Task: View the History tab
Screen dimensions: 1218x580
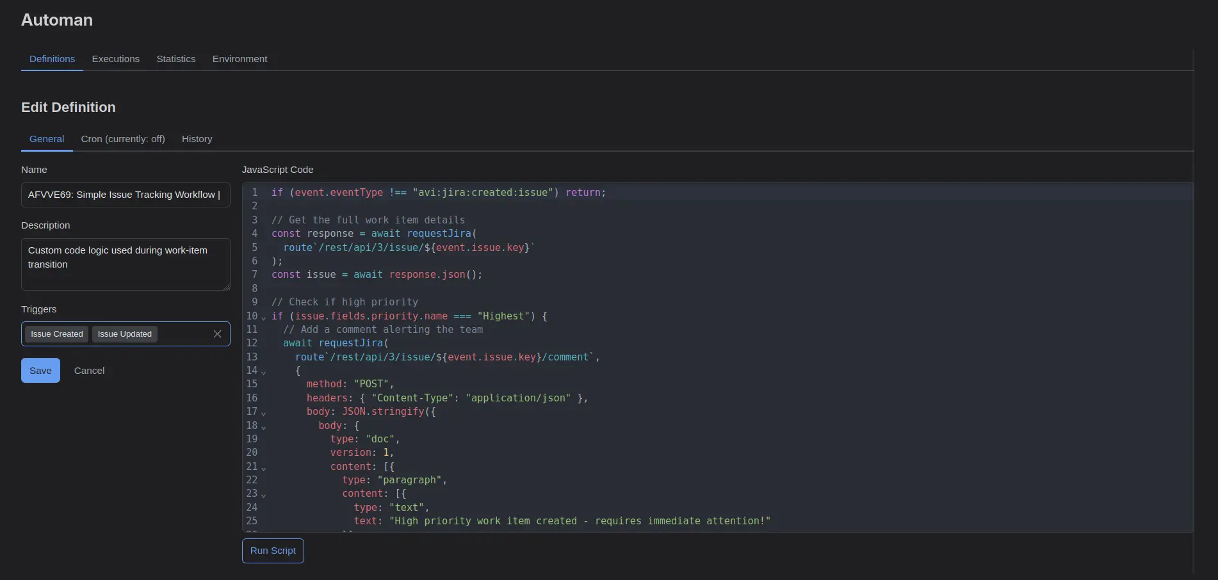Action: point(197,139)
